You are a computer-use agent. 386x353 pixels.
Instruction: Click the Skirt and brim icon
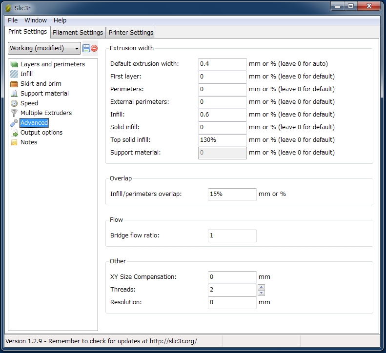pos(14,84)
